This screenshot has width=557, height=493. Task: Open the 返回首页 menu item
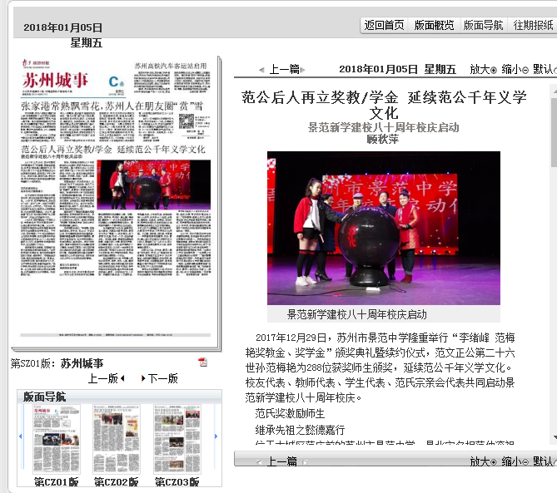pyautogui.click(x=384, y=26)
